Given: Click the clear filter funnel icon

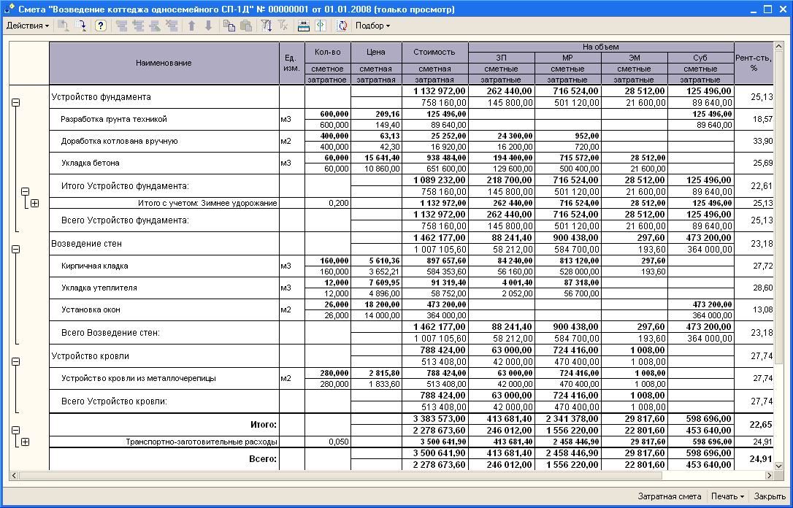Looking at the screenshot, I should point(283,26).
